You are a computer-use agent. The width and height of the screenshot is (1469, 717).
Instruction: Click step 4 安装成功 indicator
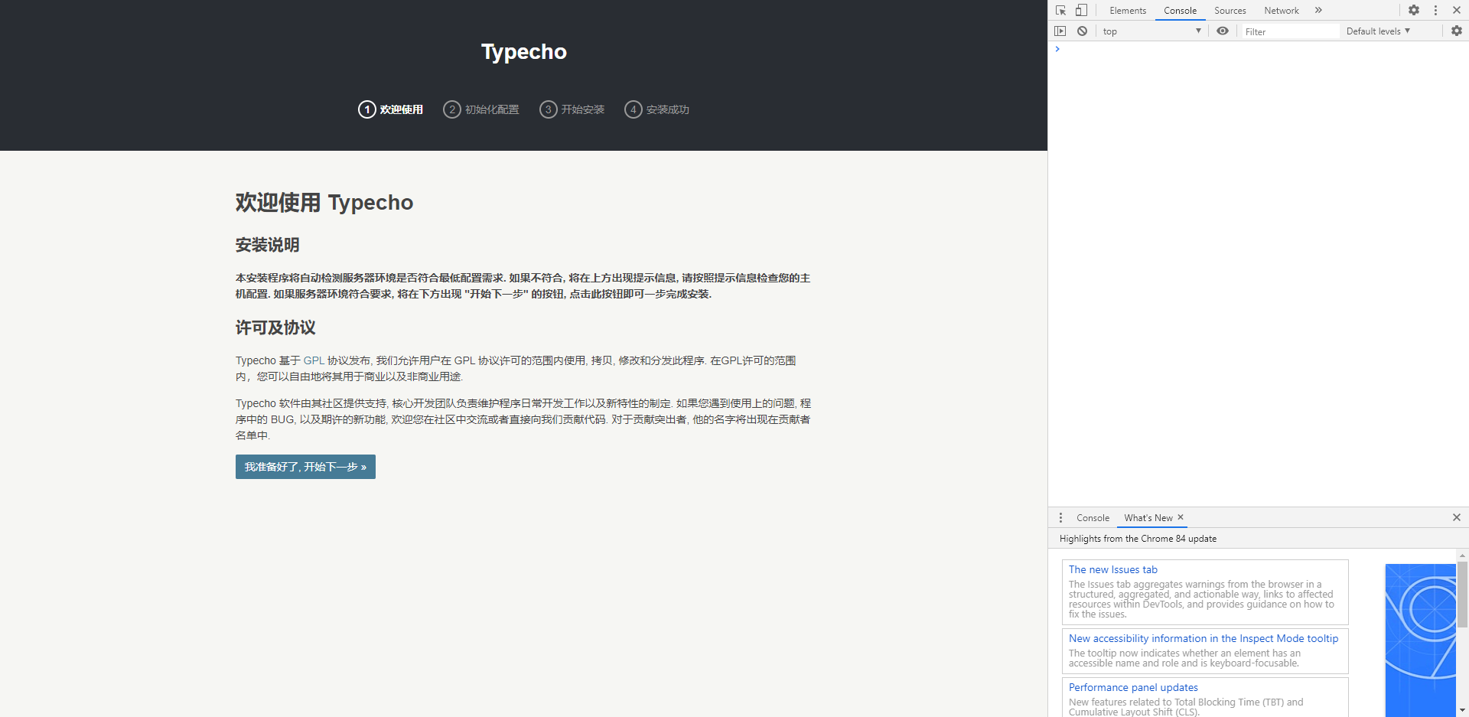(656, 109)
